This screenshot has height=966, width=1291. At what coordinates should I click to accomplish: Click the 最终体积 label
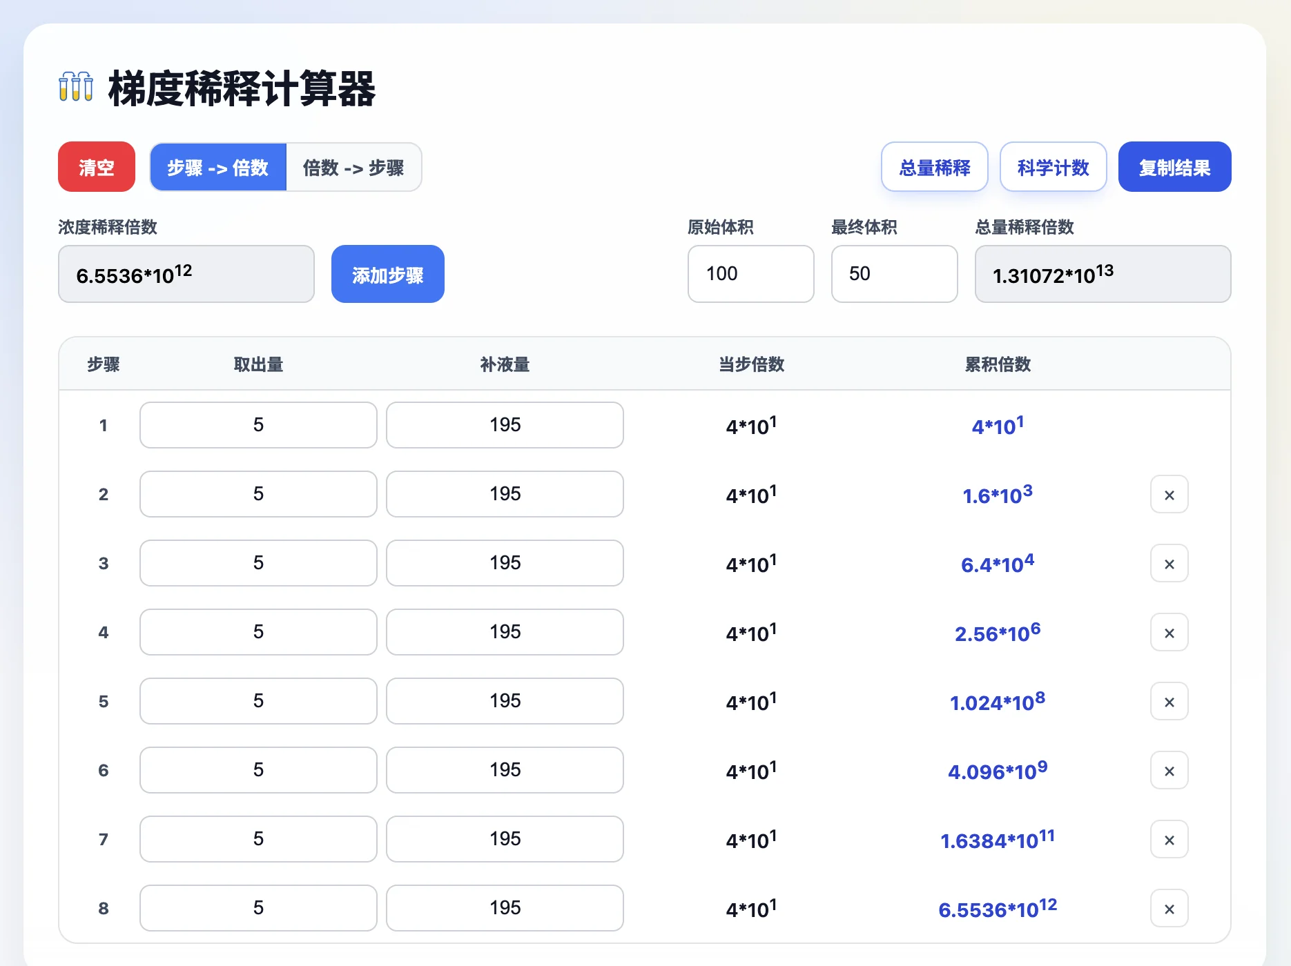pyautogui.click(x=864, y=227)
